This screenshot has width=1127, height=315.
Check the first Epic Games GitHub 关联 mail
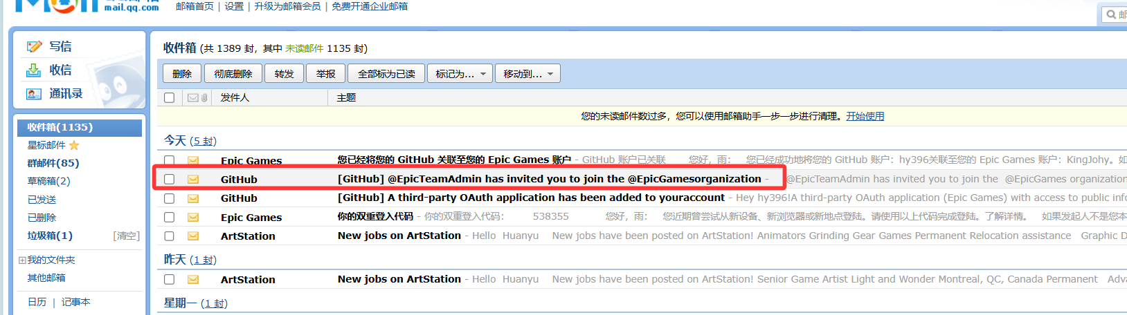tap(169, 160)
